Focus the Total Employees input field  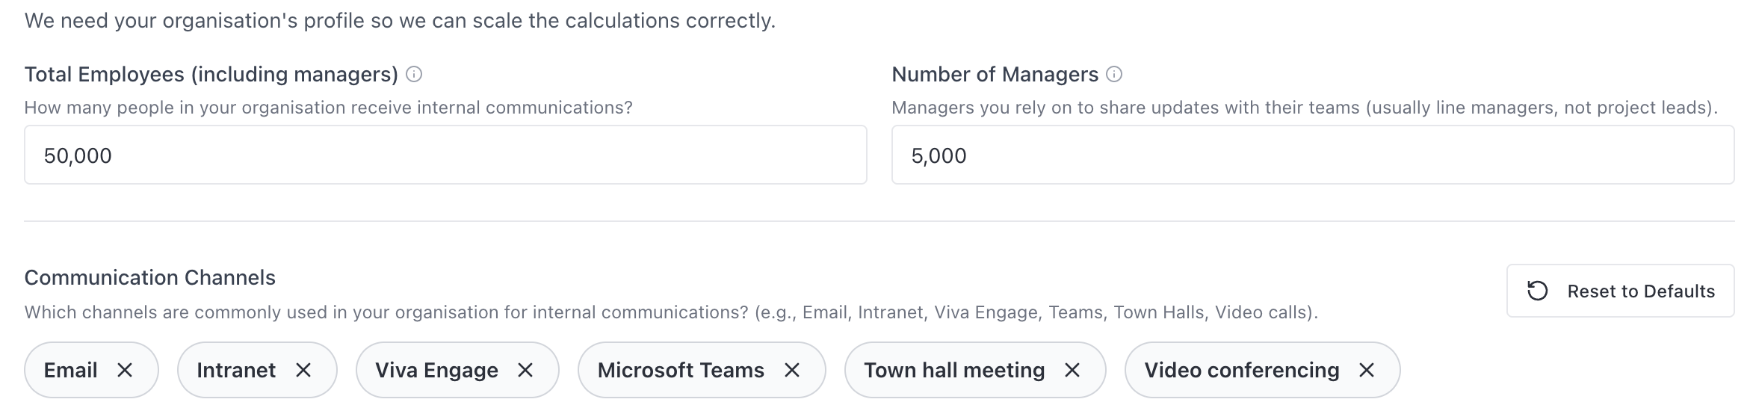tap(445, 155)
